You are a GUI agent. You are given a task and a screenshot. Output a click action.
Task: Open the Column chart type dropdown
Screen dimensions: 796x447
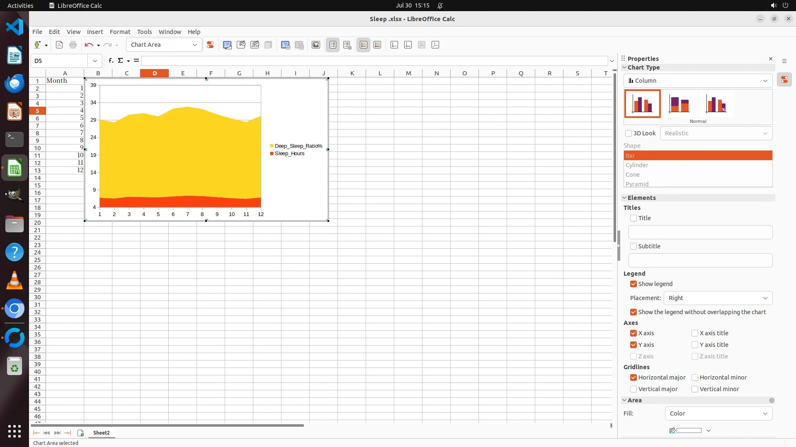(698, 81)
